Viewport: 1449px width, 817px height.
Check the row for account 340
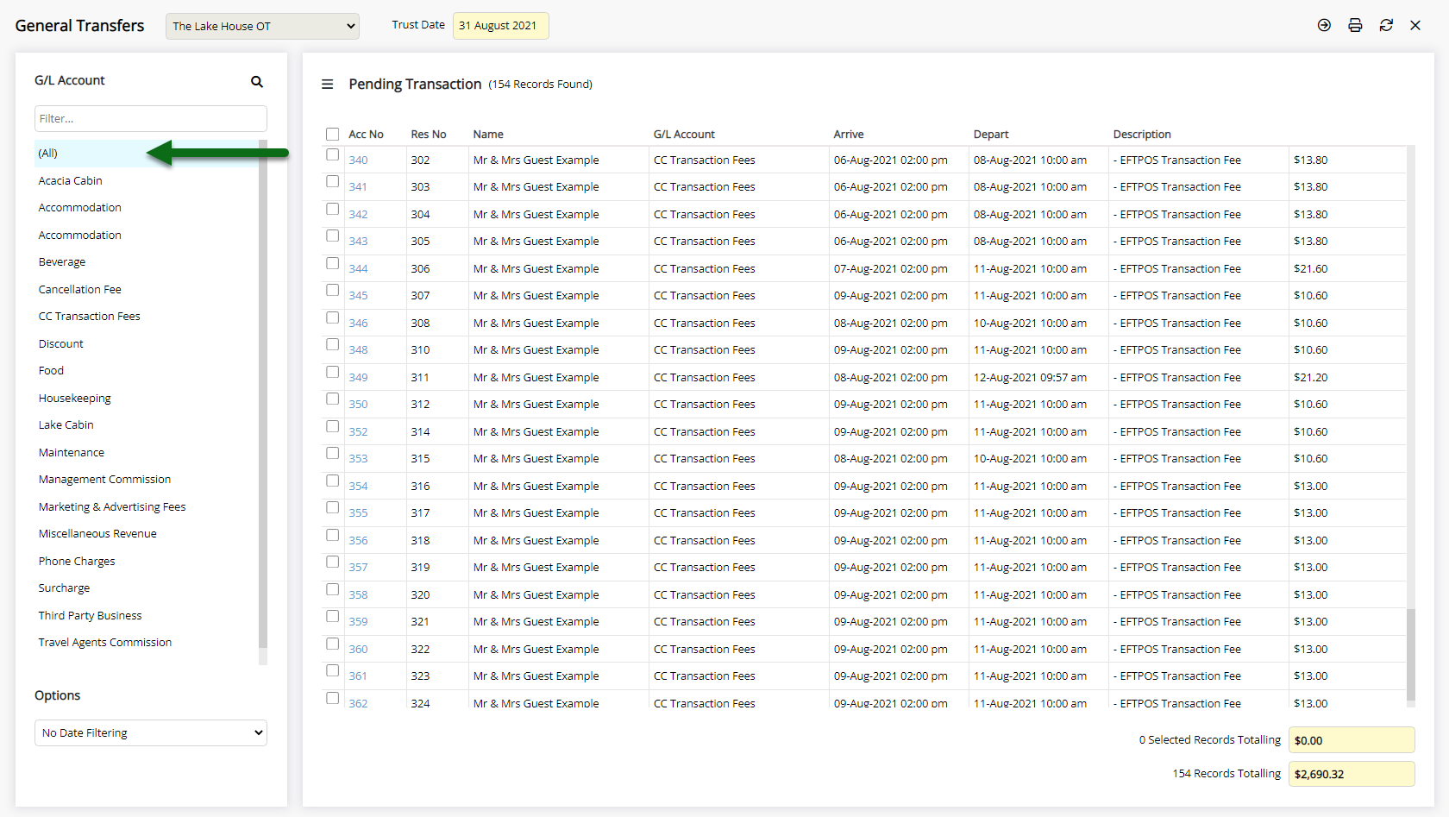tap(332, 154)
